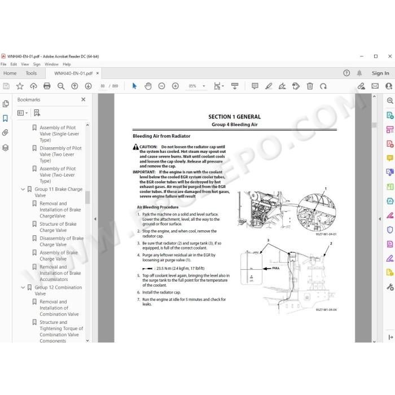This screenshot has width=395, height=395.
Task: Rotate the page view icon
Action: (x=323, y=86)
